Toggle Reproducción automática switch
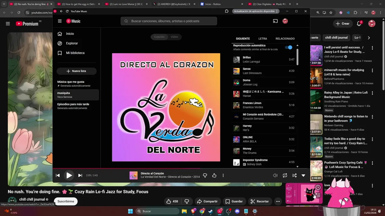This screenshot has width=385, height=216. (x=288, y=47)
